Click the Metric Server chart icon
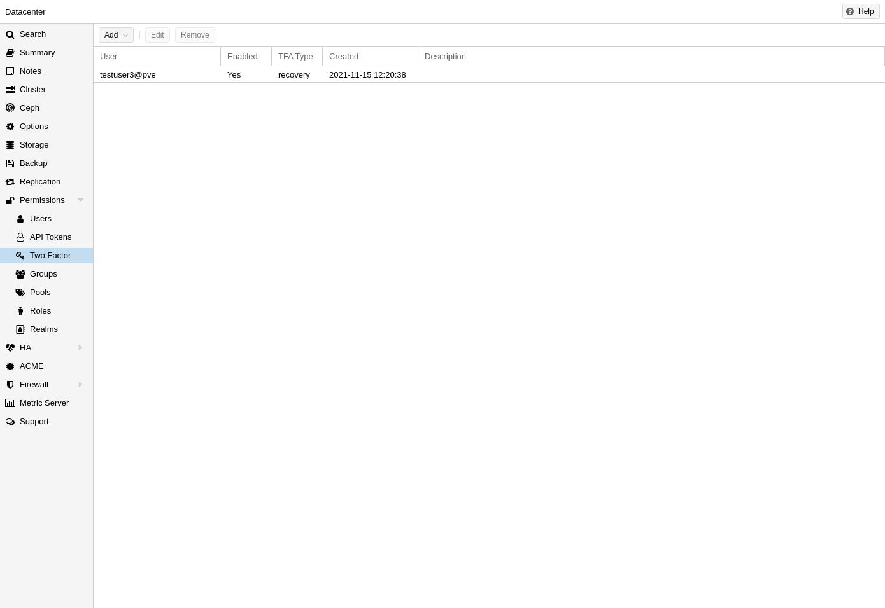Screen dimensions: 885x608 coord(10,403)
